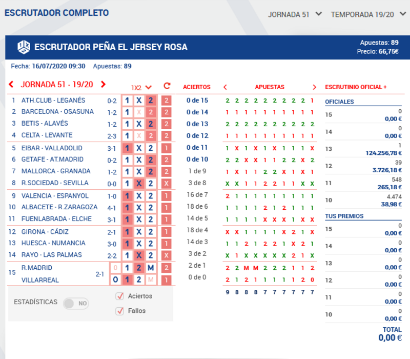Click the '0 de 15' aciertos count
The width and height of the screenshot is (410, 359).
tap(197, 101)
